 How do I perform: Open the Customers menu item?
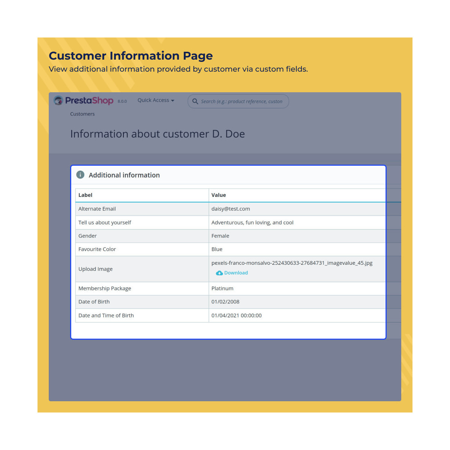[x=82, y=114]
